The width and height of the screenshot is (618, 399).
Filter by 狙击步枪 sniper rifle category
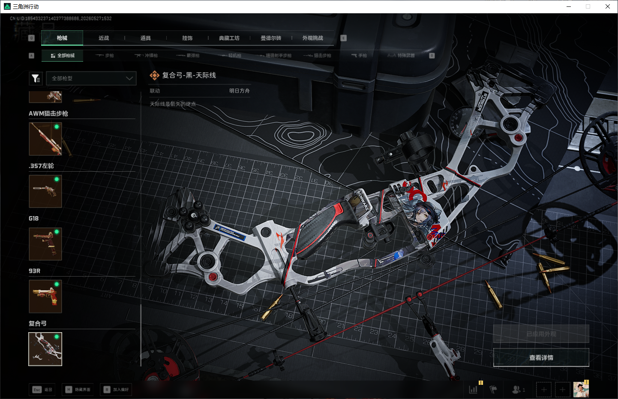pos(318,56)
